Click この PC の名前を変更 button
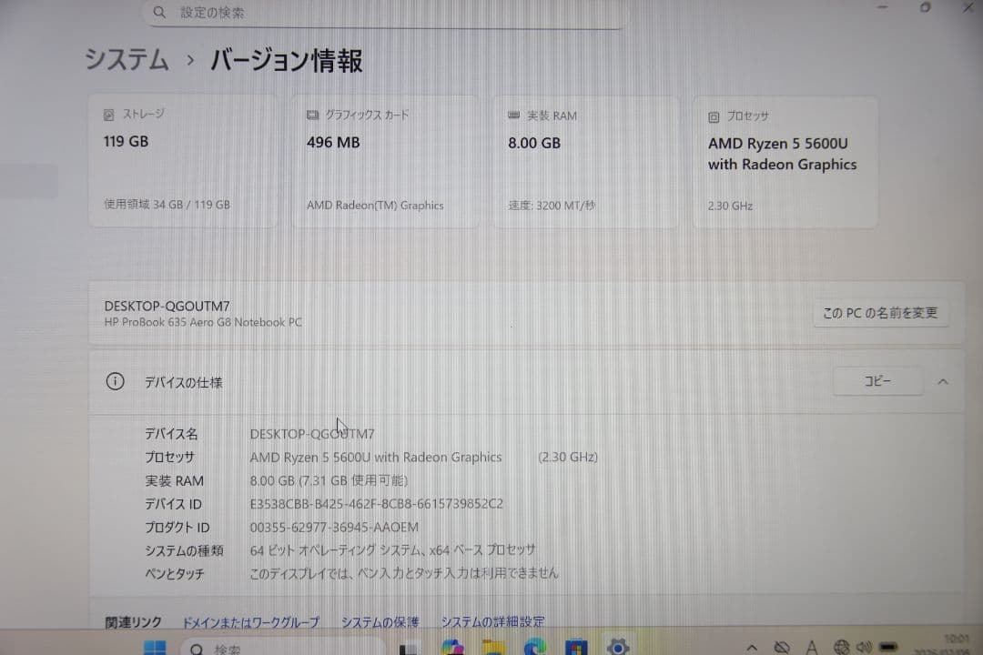 coord(880,313)
